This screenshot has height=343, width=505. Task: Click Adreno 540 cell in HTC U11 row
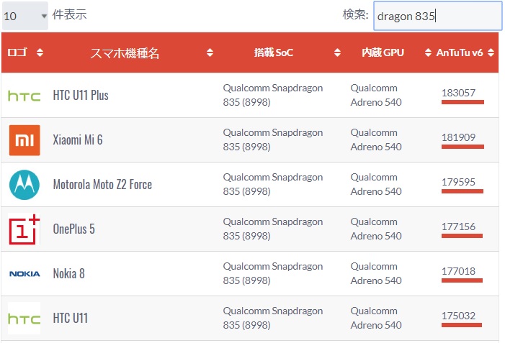point(376,319)
